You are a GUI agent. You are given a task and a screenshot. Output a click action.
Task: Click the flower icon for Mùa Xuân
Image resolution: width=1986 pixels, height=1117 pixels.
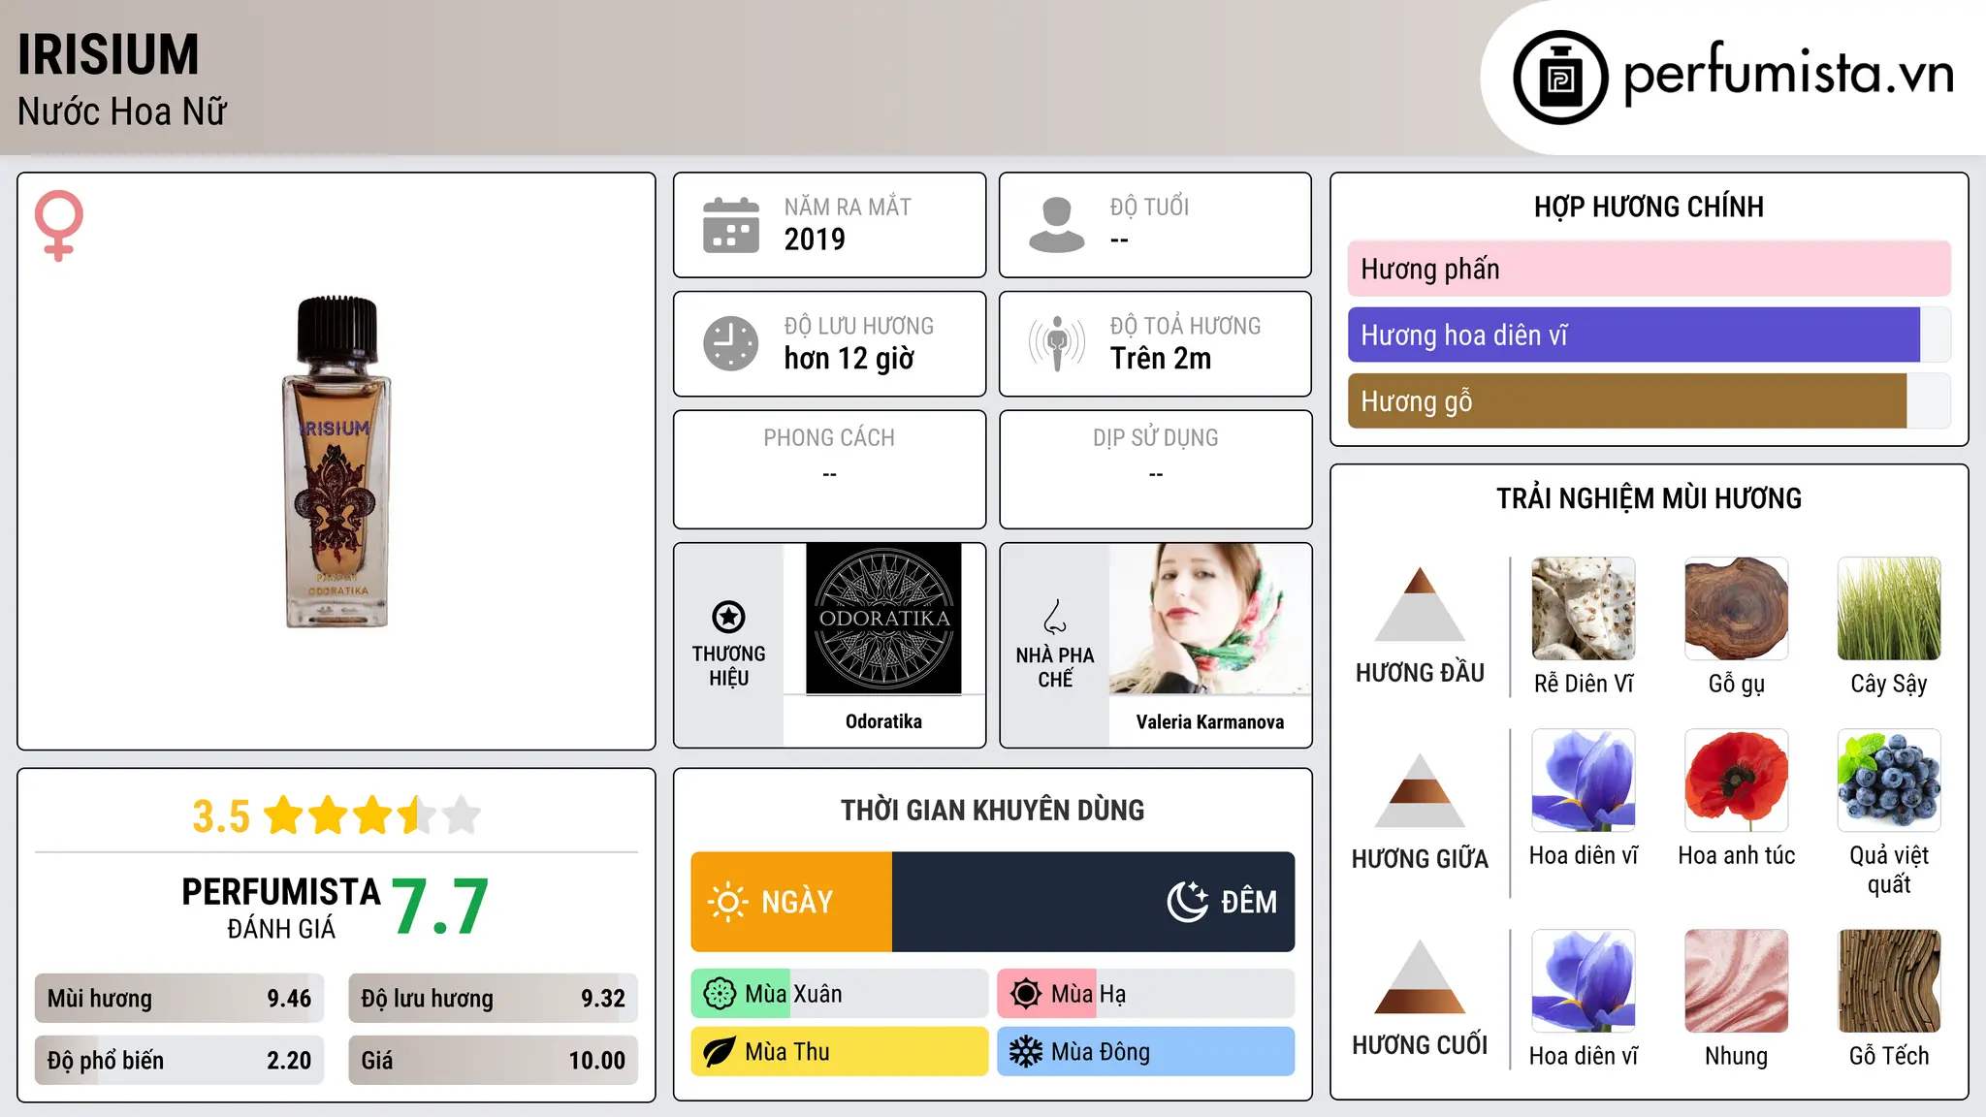coord(720,994)
